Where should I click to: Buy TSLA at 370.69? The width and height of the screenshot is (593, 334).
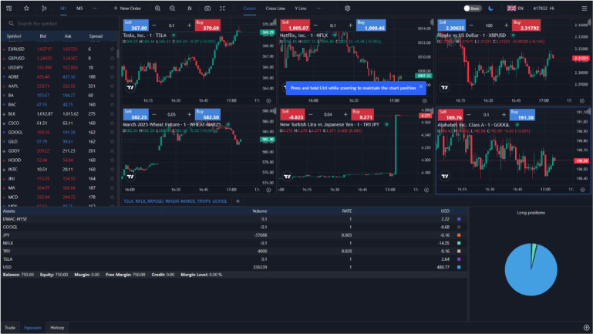click(207, 25)
